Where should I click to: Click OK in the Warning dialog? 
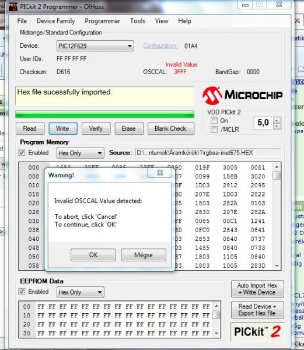(93, 255)
